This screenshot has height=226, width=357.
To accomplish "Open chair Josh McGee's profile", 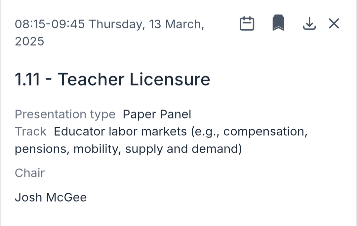I will click(51, 197).
